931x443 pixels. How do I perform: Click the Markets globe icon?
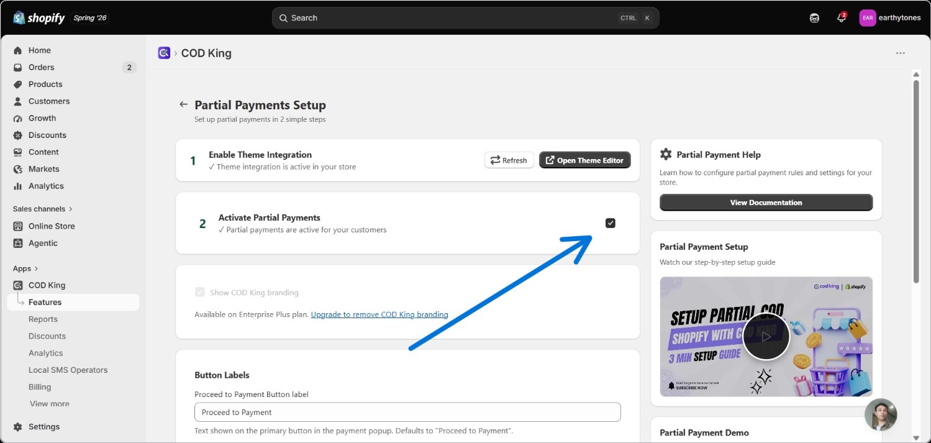pos(17,169)
